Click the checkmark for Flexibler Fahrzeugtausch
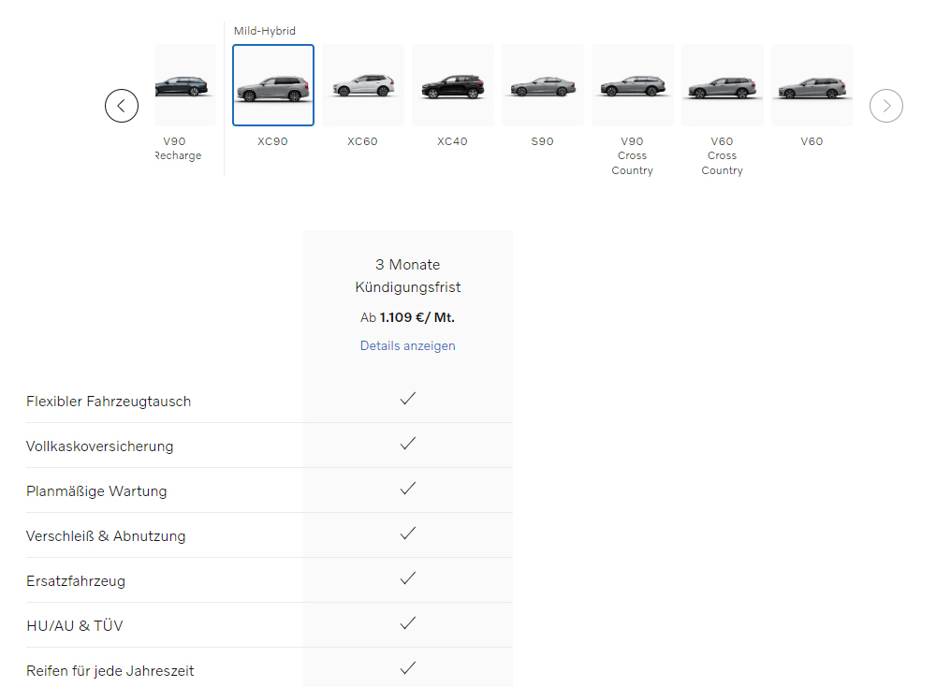The height and width of the screenshot is (687, 936). coord(408,399)
